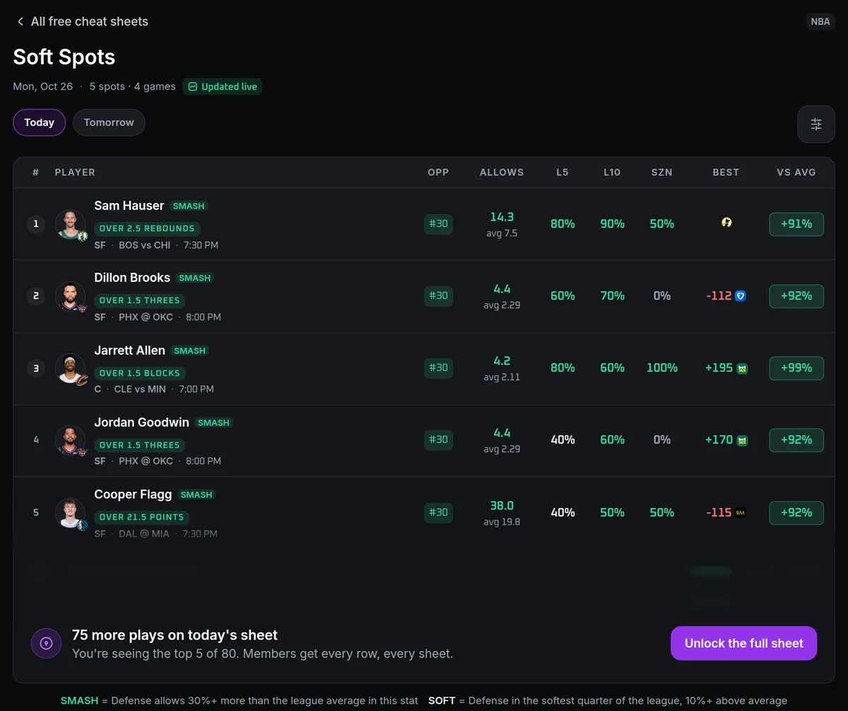
Task: Click the purple pin icon beside 75 more plays
Action: (46, 643)
